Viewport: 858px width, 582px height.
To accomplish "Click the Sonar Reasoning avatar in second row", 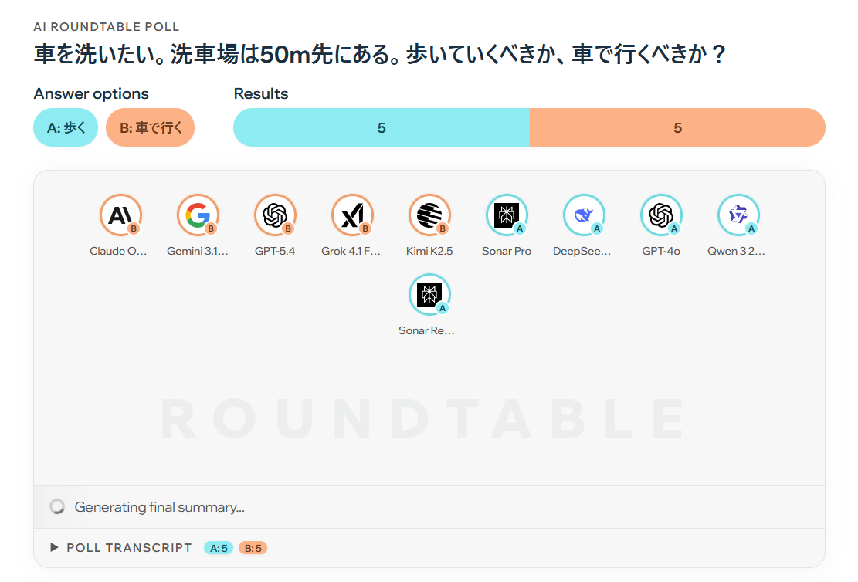I will pyautogui.click(x=429, y=295).
